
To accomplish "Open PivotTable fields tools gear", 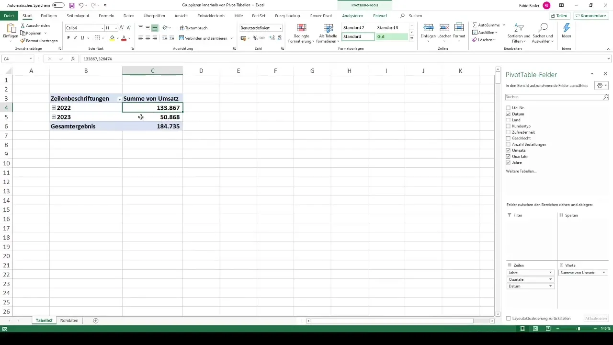I will click(601, 85).
